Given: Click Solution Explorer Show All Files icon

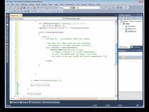Looking at the screenshot, I should [125, 18].
